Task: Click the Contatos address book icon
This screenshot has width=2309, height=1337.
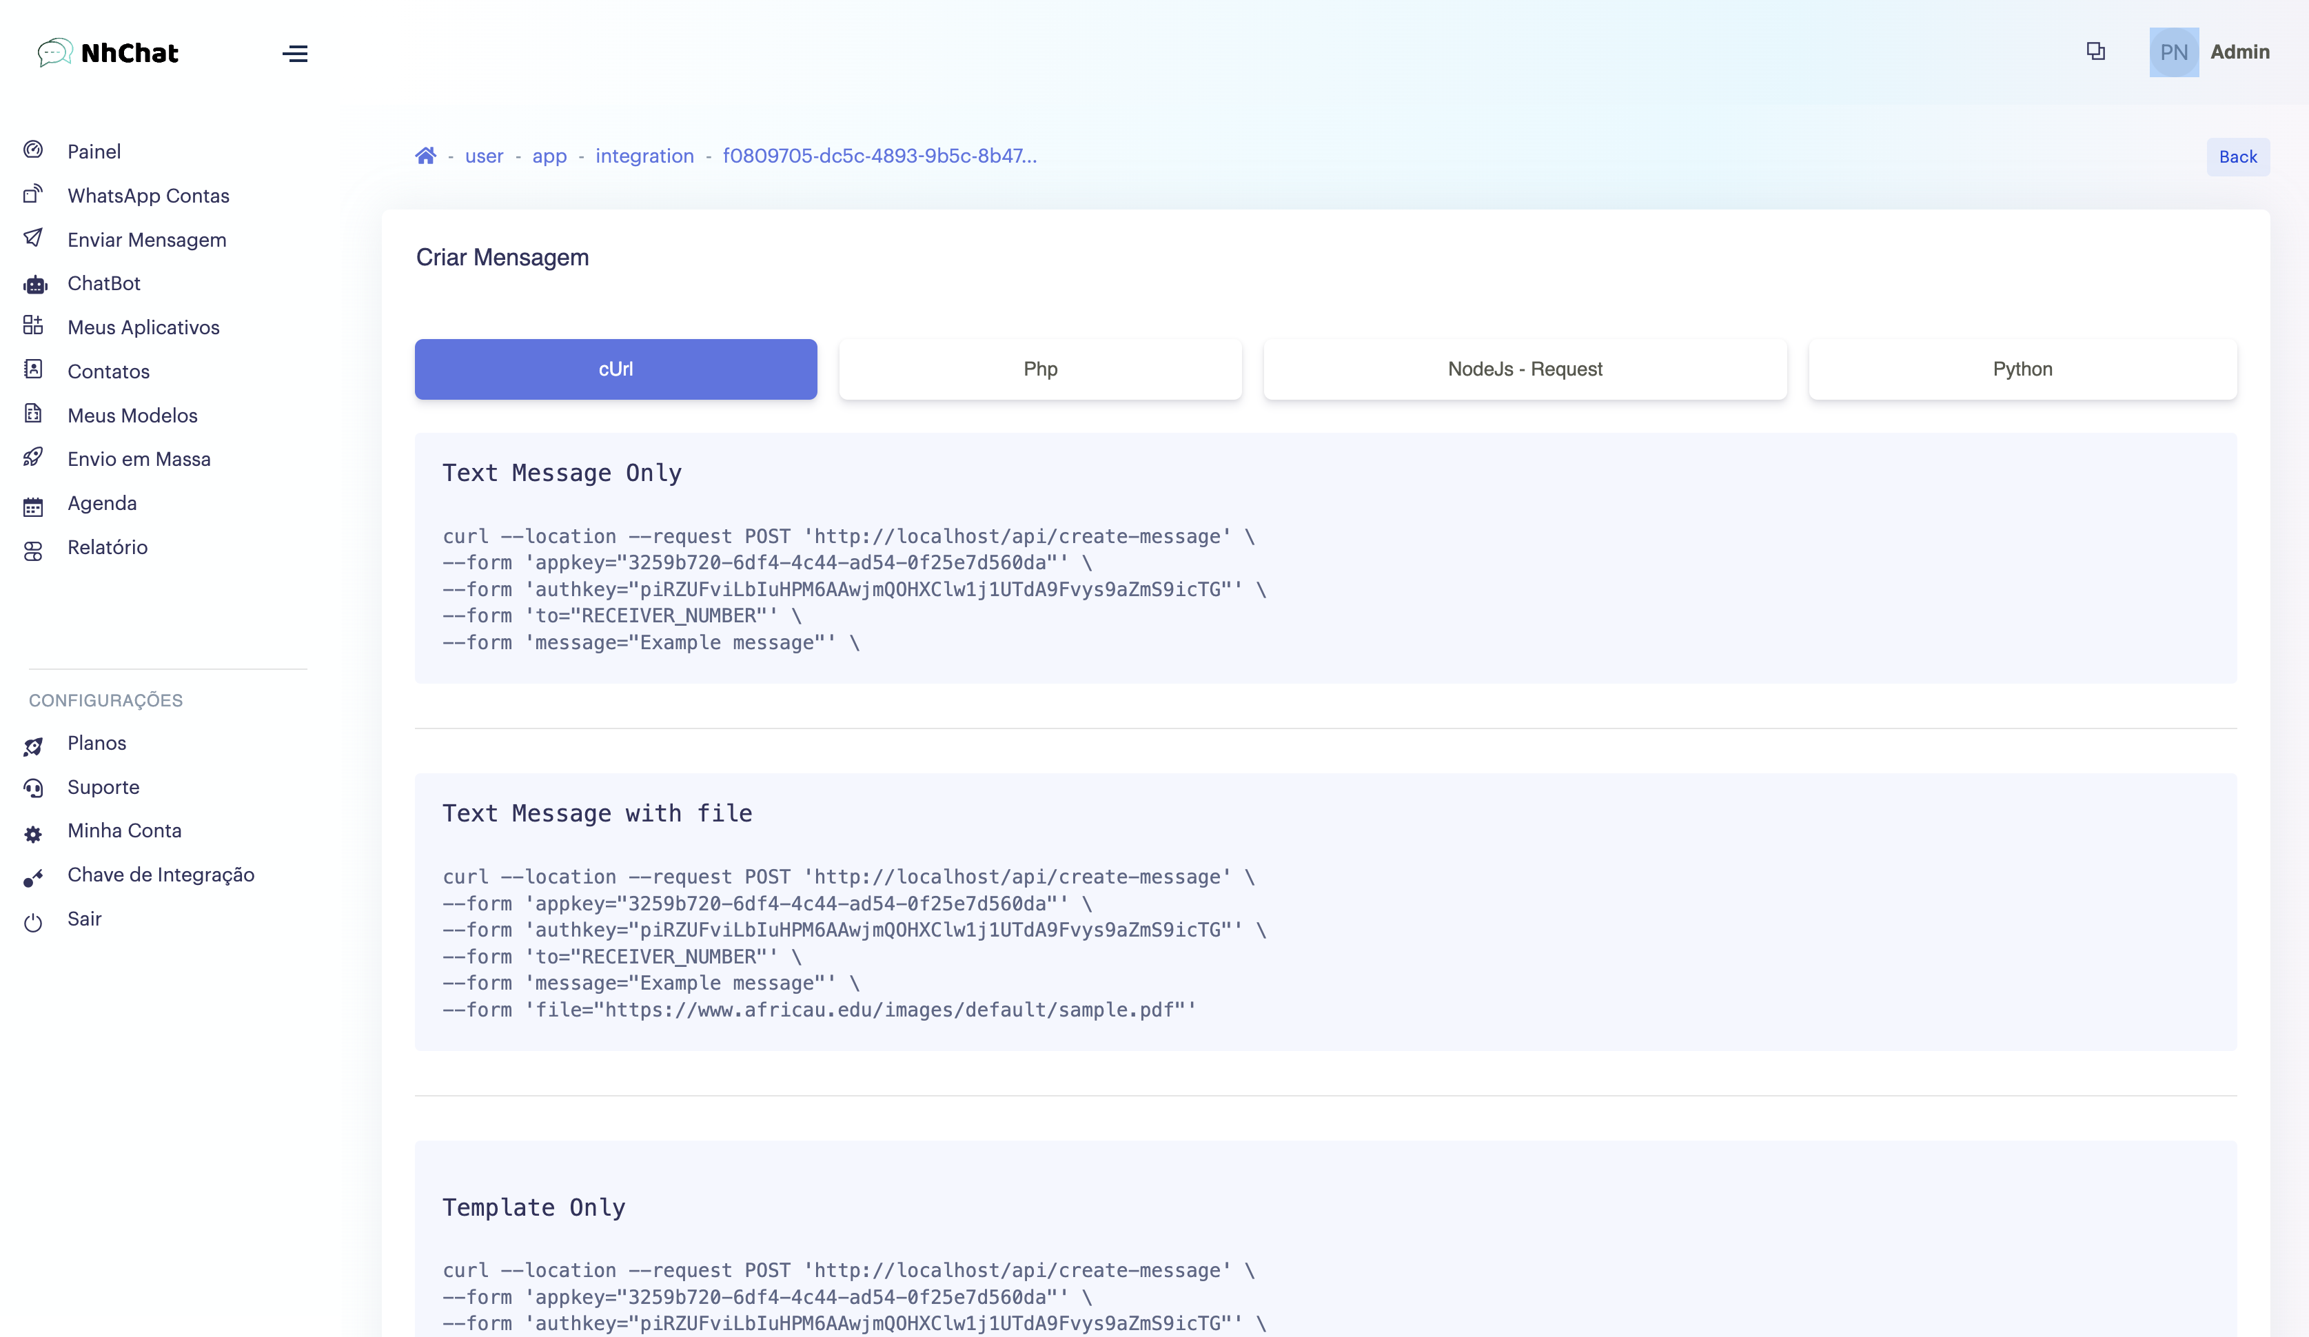Action: (x=33, y=369)
